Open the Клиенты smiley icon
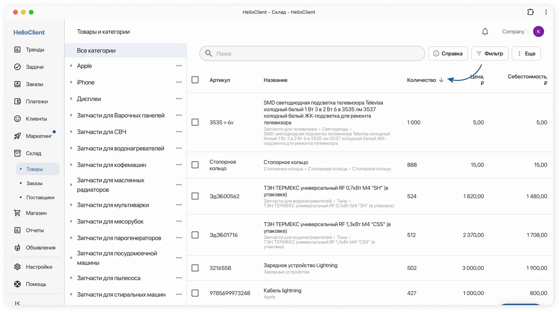Viewport: 560px width, 312px height. point(17,119)
